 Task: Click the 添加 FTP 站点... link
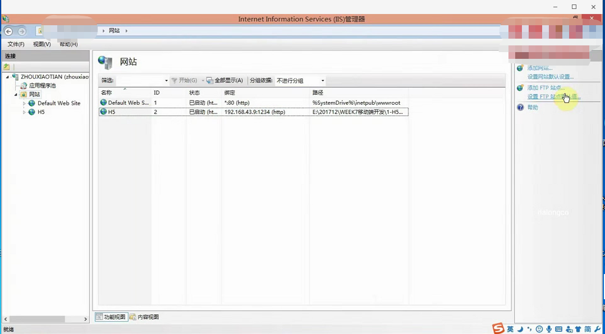tap(546, 88)
